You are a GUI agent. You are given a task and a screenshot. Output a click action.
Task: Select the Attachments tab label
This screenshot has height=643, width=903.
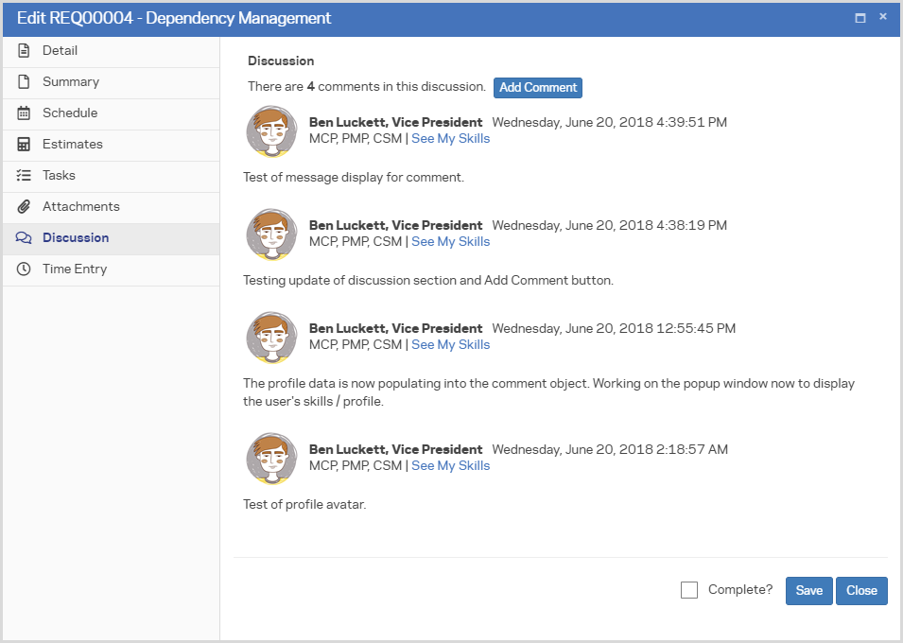[81, 207]
